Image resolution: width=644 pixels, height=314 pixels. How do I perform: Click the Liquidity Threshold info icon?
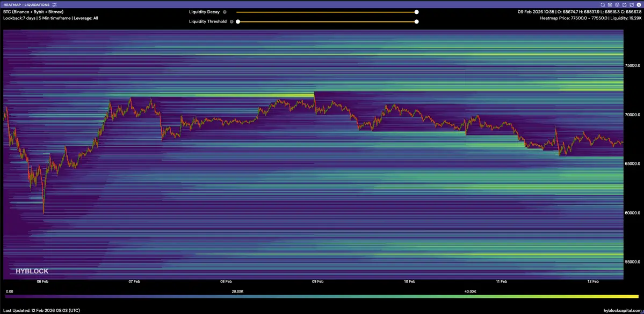point(231,22)
